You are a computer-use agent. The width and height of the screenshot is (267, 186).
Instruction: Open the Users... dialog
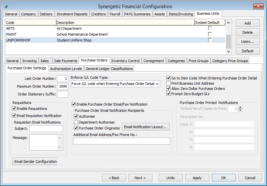coord(248,42)
